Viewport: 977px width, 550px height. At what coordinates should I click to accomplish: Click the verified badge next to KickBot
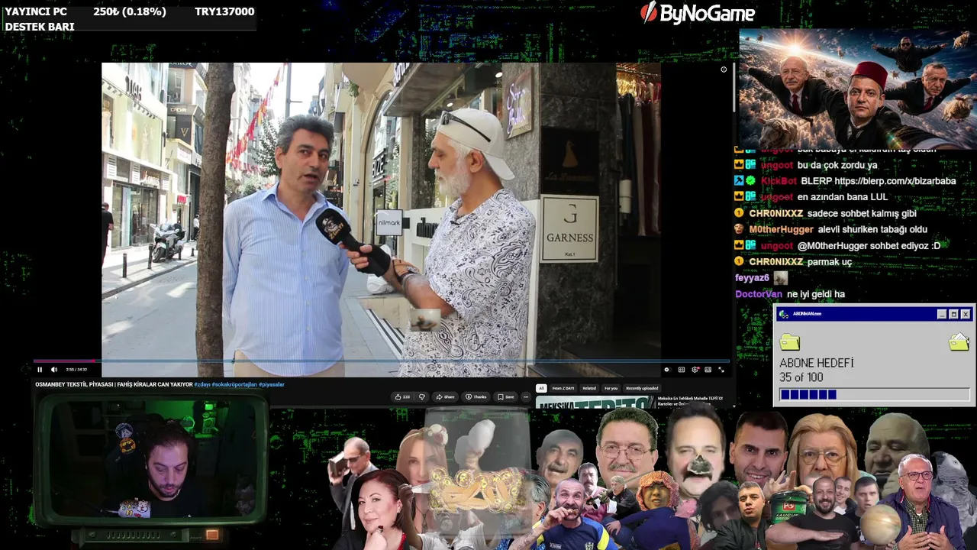[750, 181]
